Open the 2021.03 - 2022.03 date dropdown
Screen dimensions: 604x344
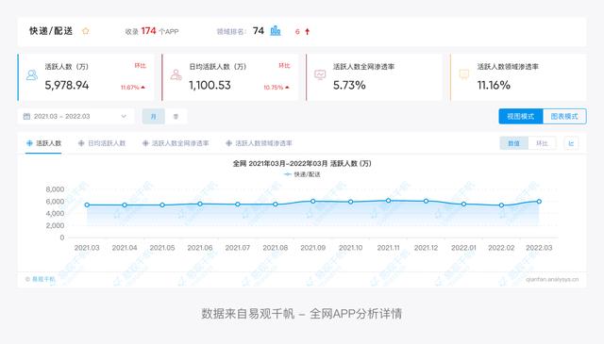click(75, 116)
